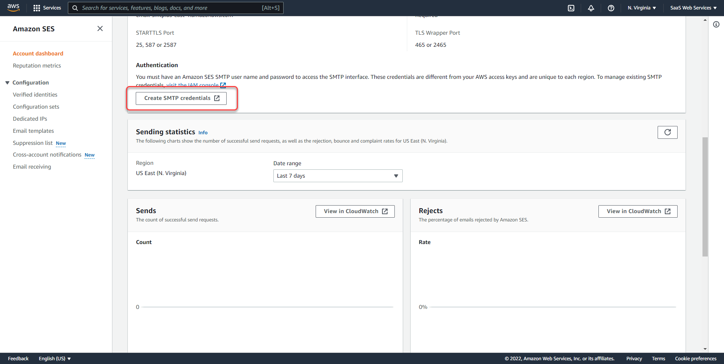Click Info link next to Sending statistics
Viewport: 724px width, 364px height.
[x=203, y=133]
